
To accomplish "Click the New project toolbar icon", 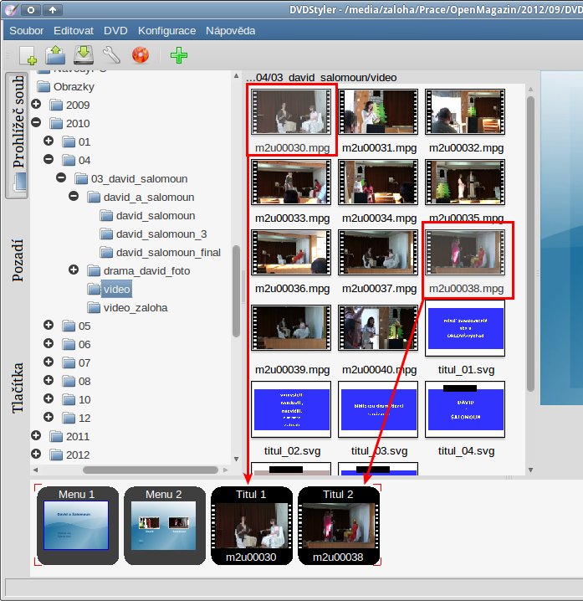I will [x=28, y=56].
